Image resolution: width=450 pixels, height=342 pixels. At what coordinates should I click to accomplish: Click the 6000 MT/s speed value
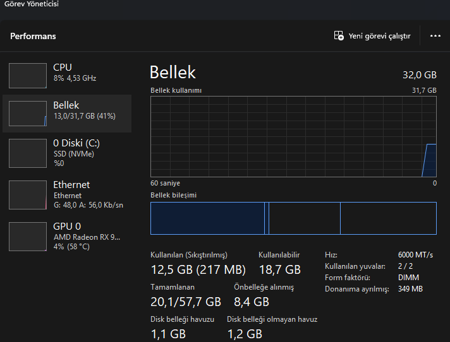pyautogui.click(x=415, y=255)
